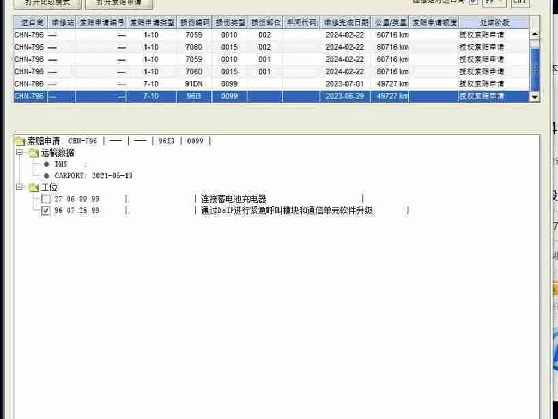Click the 索赔申请 root folder icon
This screenshot has height=419, width=558.
point(20,141)
